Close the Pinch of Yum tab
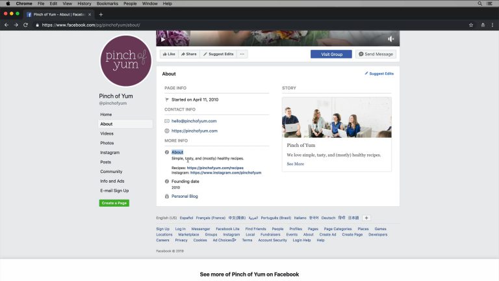 [90, 14]
